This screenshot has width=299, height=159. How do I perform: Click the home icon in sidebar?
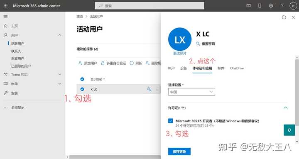tap(6, 26)
